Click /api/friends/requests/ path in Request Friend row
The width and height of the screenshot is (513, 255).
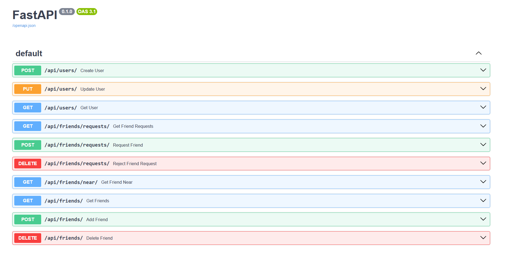tap(77, 145)
